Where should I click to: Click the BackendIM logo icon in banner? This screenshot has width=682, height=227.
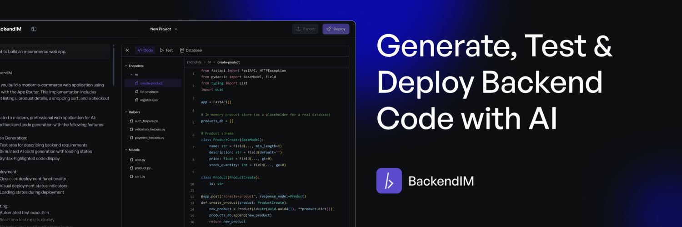tap(389, 181)
